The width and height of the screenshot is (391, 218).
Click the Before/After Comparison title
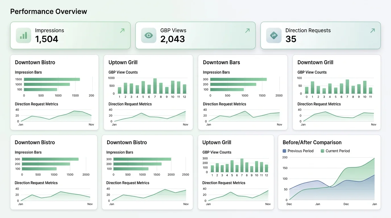(x=312, y=142)
